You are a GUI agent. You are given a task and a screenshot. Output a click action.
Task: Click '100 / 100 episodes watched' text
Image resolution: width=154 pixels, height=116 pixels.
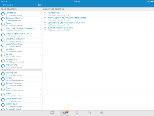(15, 80)
